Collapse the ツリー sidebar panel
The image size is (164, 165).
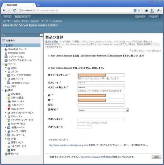coord(41,35)
